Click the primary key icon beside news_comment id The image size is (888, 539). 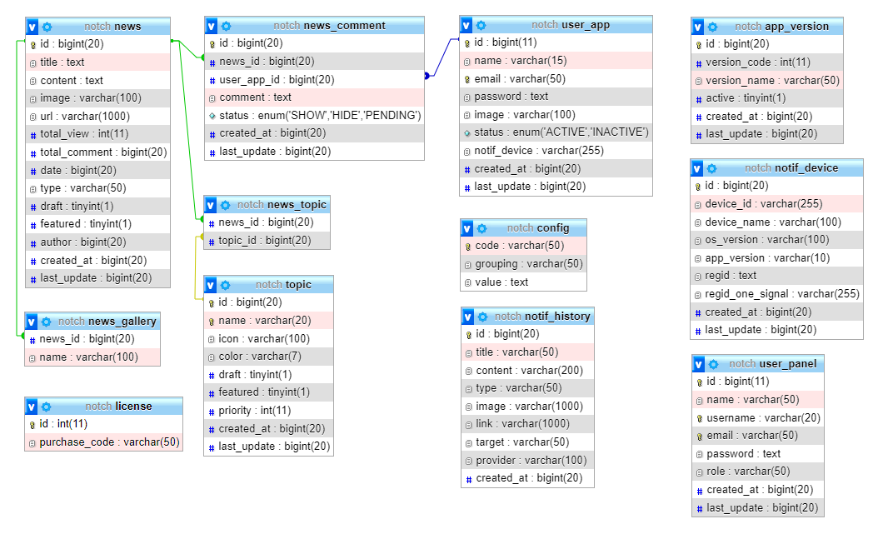[212, 43]
